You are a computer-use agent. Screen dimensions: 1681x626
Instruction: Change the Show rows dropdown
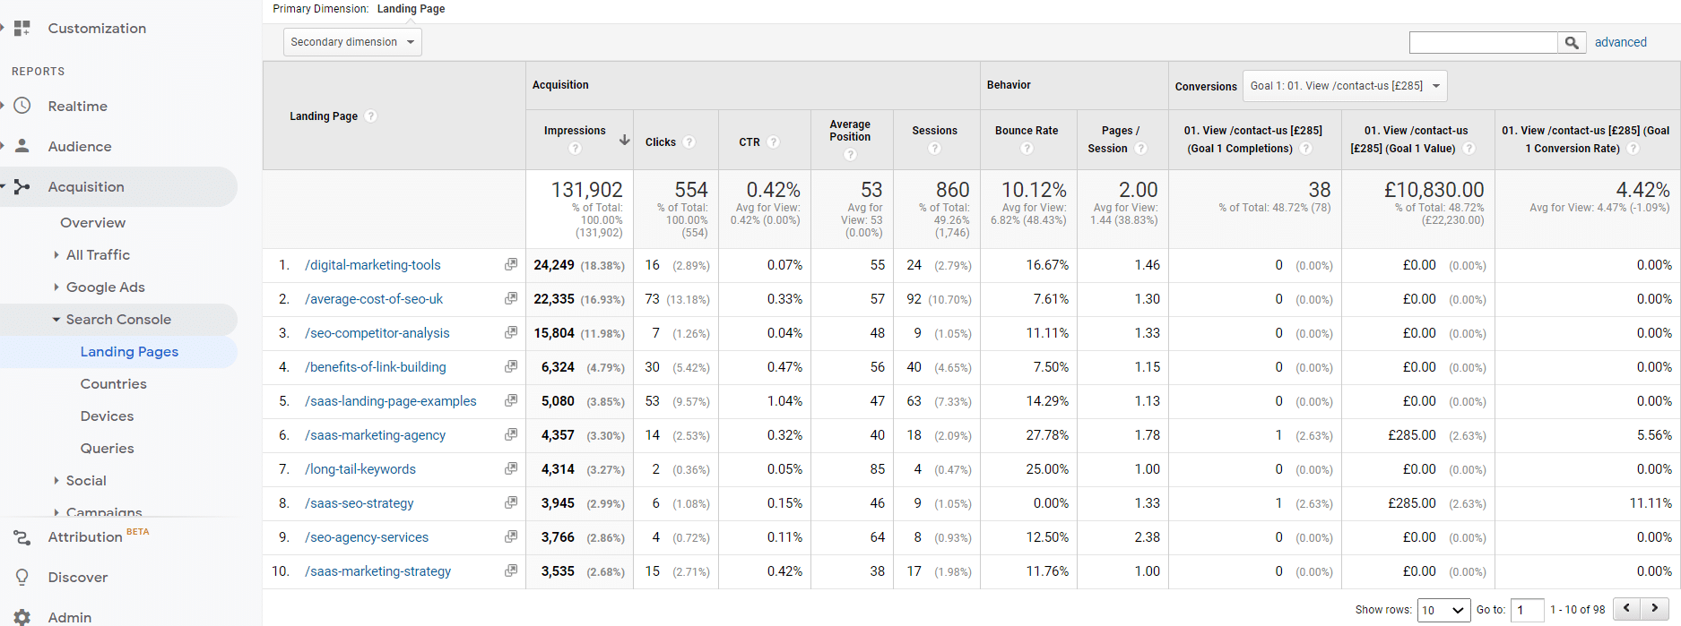[1443, 610]
